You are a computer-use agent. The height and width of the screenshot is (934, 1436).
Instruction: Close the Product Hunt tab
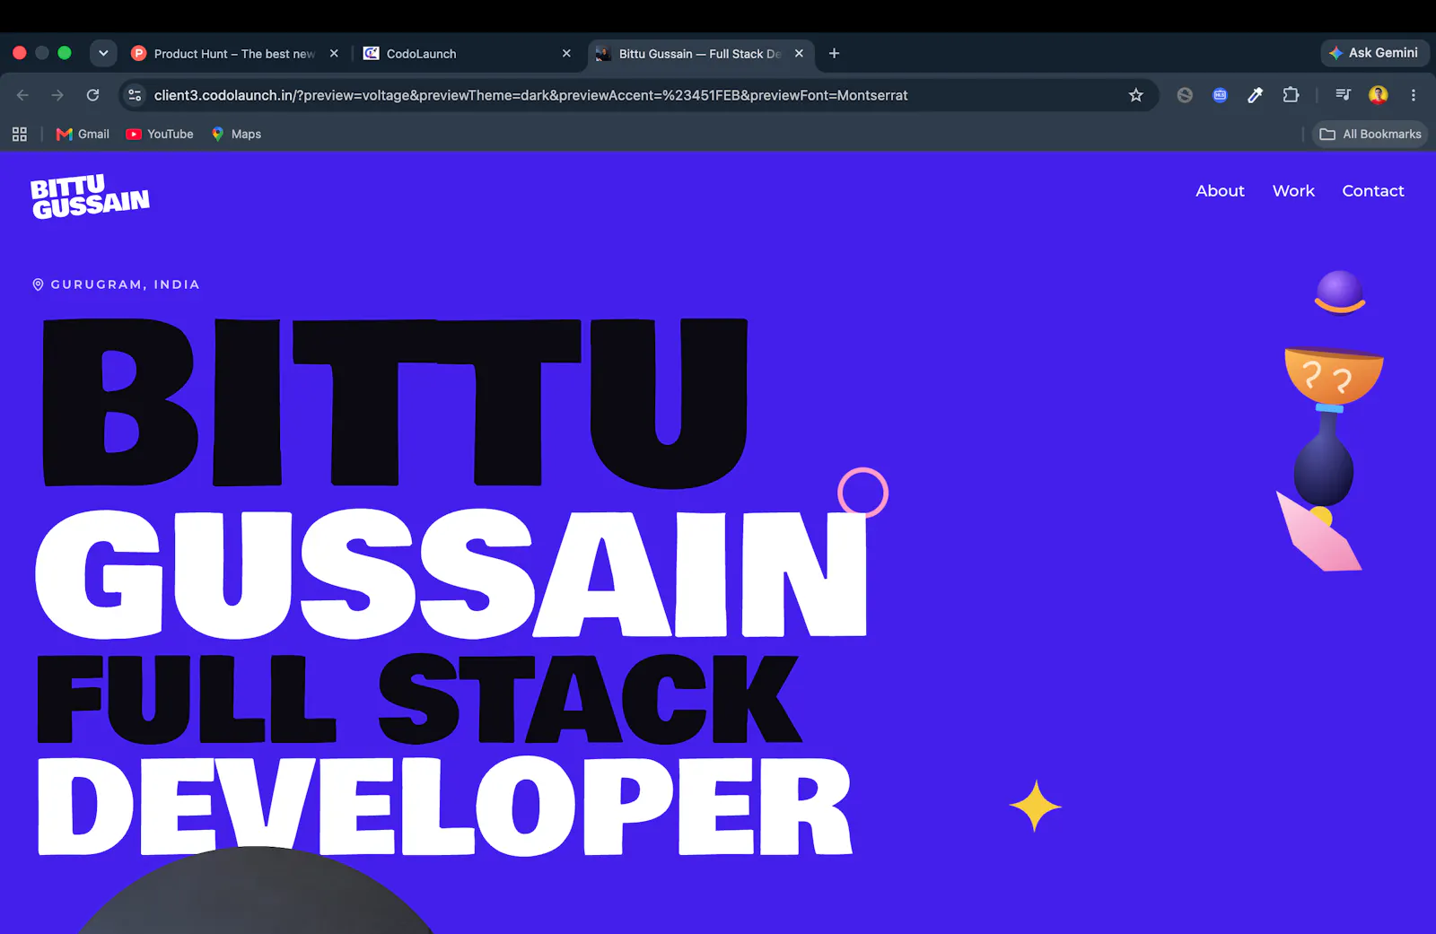tap(334, 54)
